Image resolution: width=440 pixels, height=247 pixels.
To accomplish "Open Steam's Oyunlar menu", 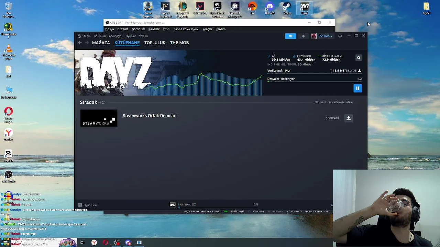I will click(131, 36).
